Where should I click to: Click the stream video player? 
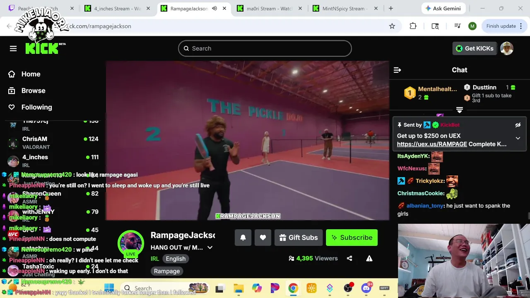click(248, 141)
